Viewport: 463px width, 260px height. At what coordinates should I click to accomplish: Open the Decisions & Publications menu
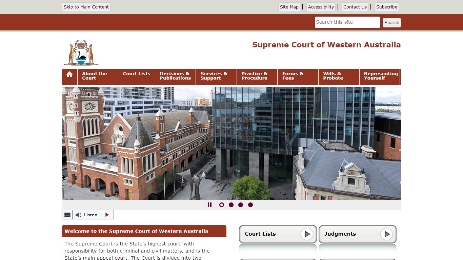coord(175,77)
